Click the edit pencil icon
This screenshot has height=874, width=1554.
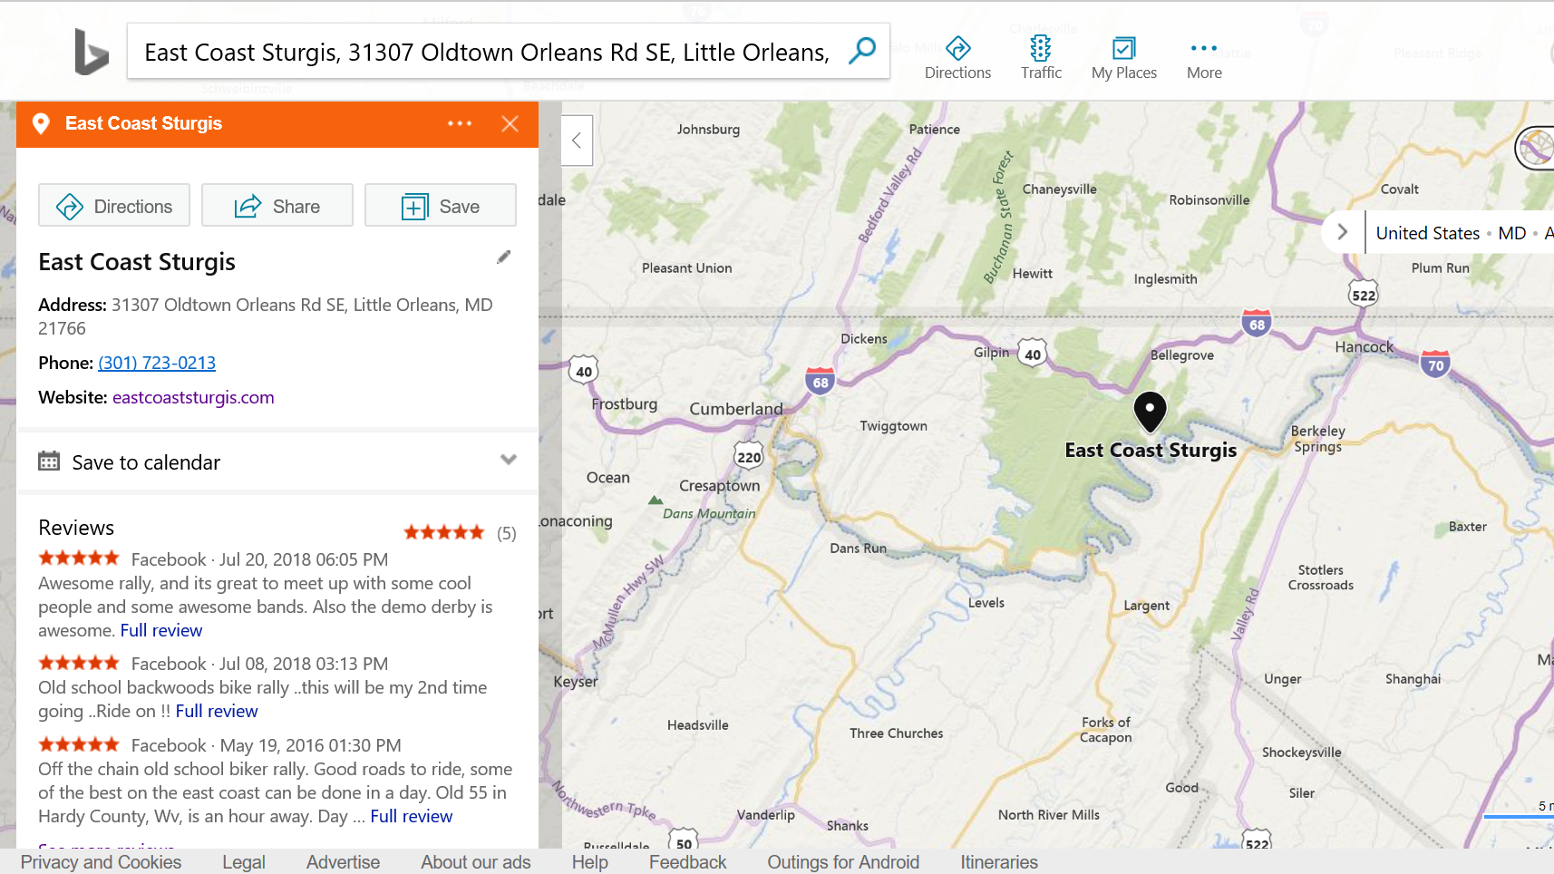click(504, 257)
